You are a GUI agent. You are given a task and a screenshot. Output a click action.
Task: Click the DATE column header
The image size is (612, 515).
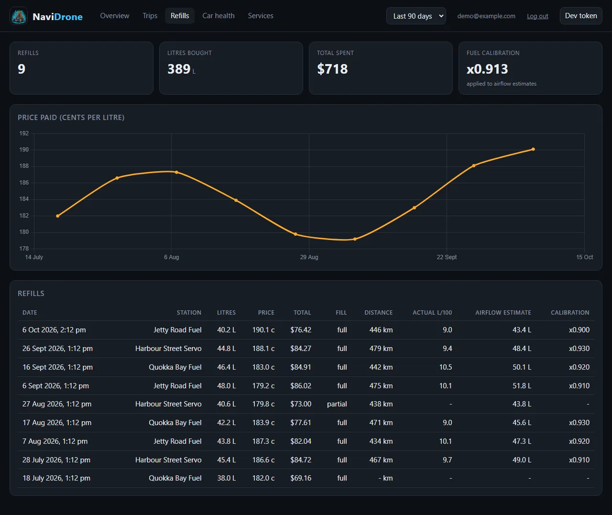point(30,313)
